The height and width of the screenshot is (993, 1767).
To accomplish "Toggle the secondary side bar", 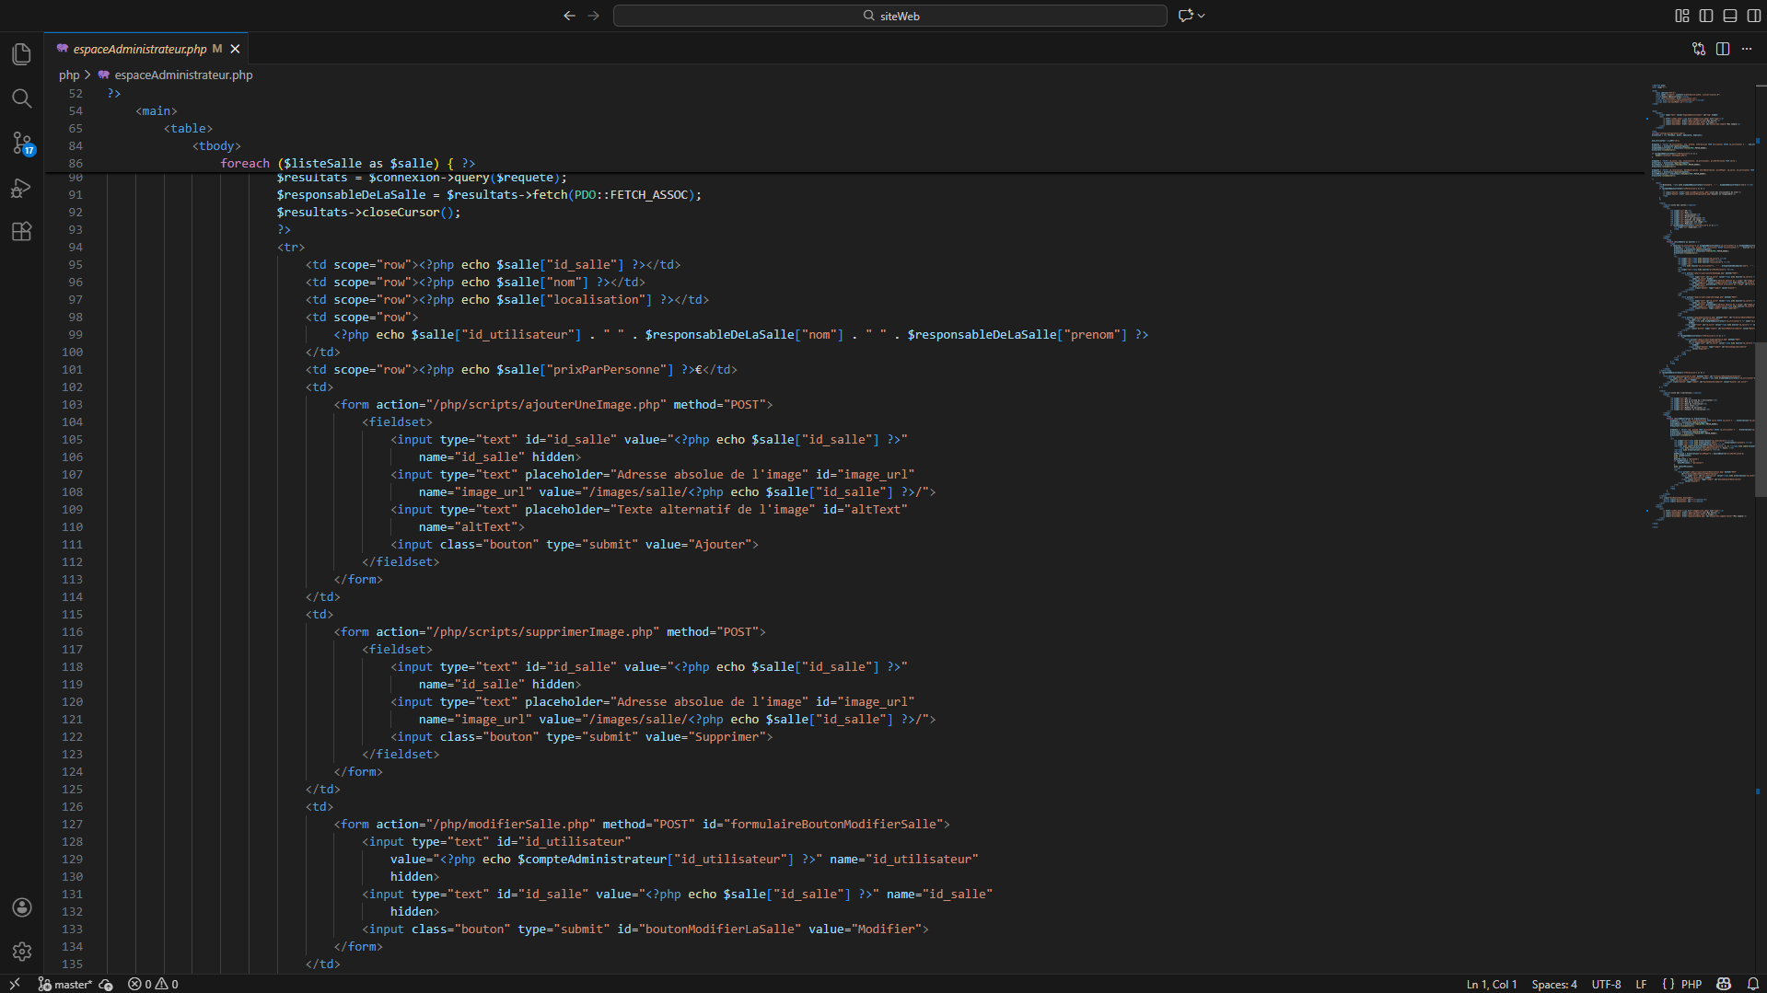I will pos(1754,16).
